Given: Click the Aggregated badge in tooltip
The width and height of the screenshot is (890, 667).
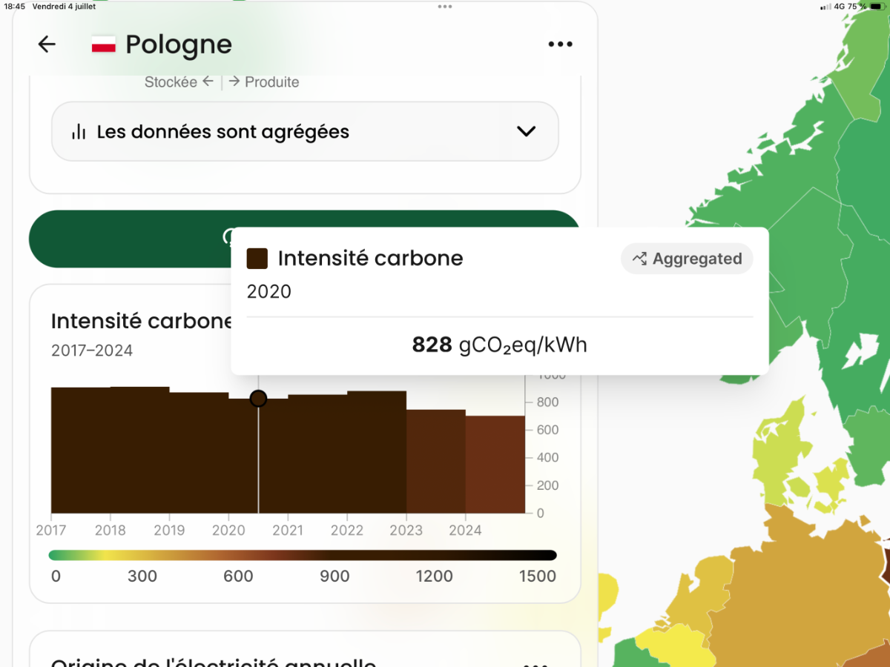Looking at the screenshot, I should pos(687,259).
